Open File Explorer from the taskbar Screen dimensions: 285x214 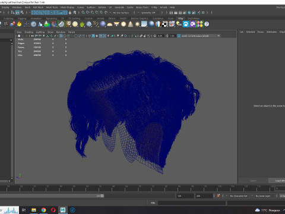coord(34,210)
